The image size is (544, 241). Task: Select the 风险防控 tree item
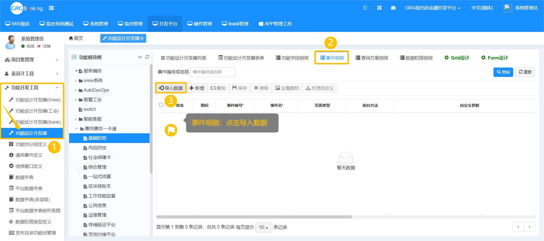(x=97, y=148)
